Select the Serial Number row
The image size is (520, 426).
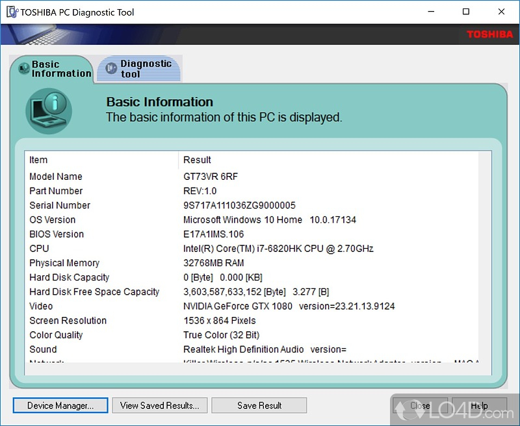[60, 205]
